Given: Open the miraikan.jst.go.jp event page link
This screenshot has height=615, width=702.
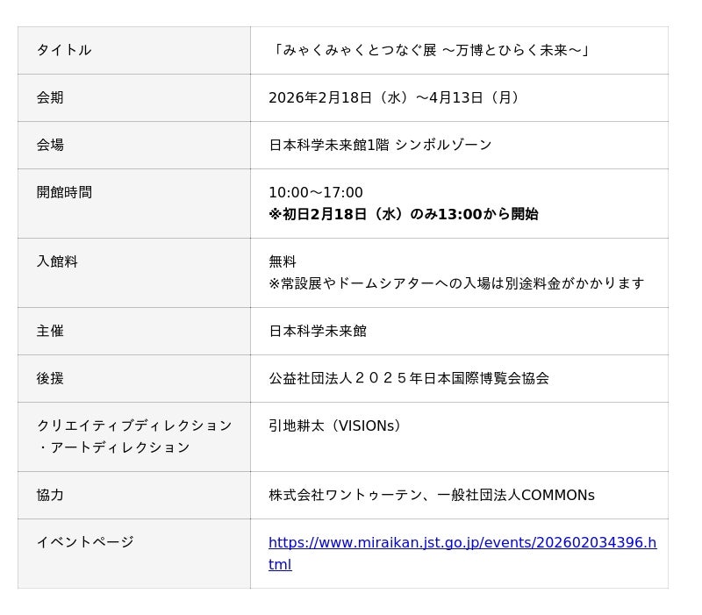Looking at the screenshot, I should pos(462,543).
